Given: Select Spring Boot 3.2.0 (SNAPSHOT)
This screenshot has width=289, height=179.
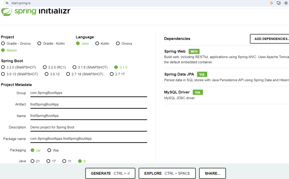Looking at the screenshot, I should (x=19, y=67).
